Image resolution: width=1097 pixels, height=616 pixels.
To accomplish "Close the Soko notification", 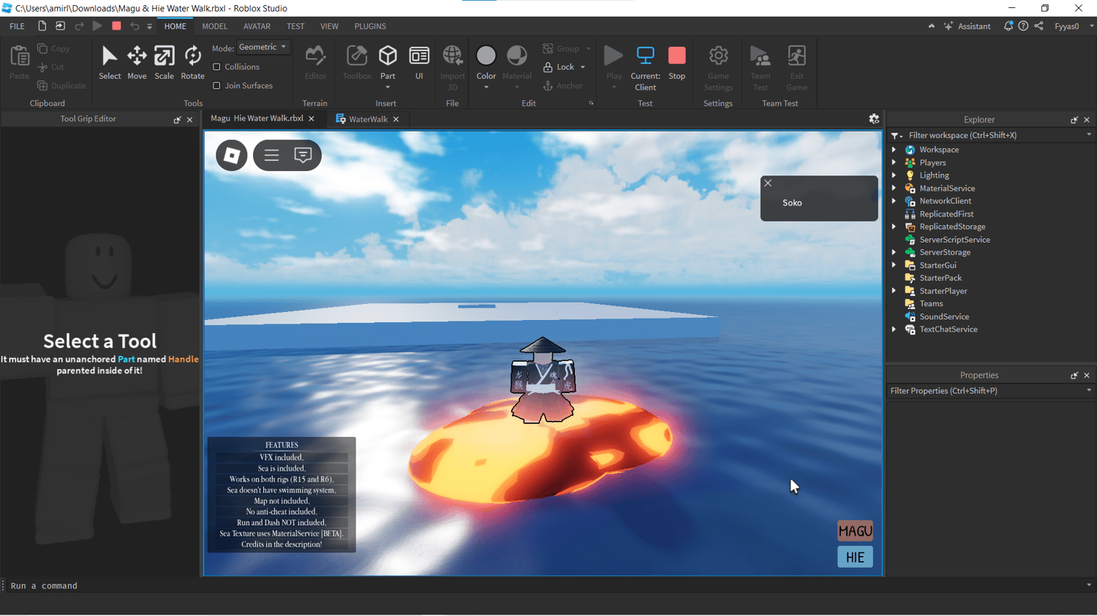I will pyautogui.click(x=768, y=183).
